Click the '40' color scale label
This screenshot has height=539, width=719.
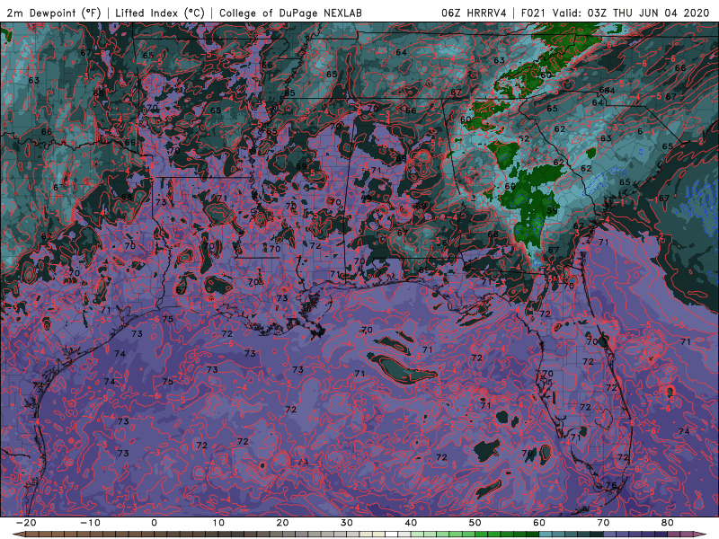pos(411,523)
